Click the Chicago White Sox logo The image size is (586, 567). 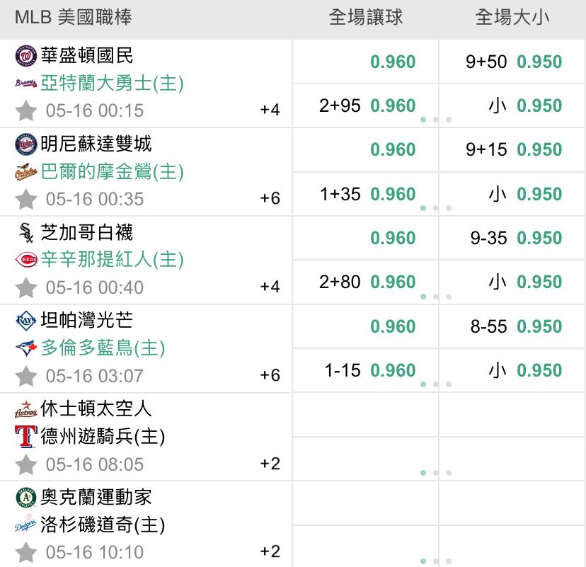[x=25, y=232]
